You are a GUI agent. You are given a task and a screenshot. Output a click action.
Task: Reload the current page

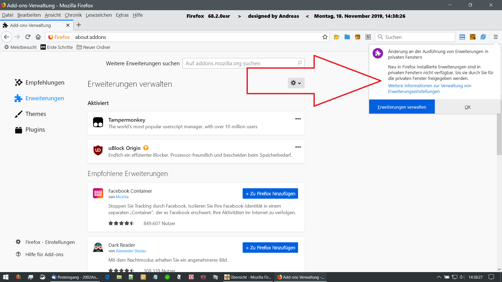[28, 37]
